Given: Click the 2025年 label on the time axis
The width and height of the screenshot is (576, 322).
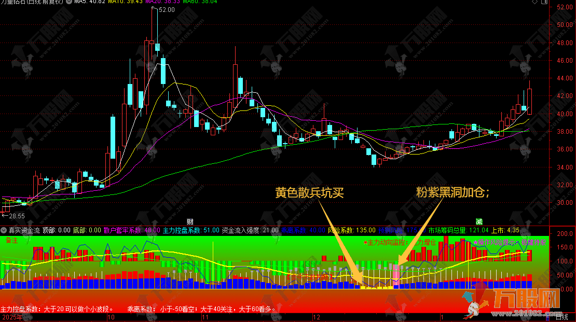Looking at the screenshot, I should (12, 317).
